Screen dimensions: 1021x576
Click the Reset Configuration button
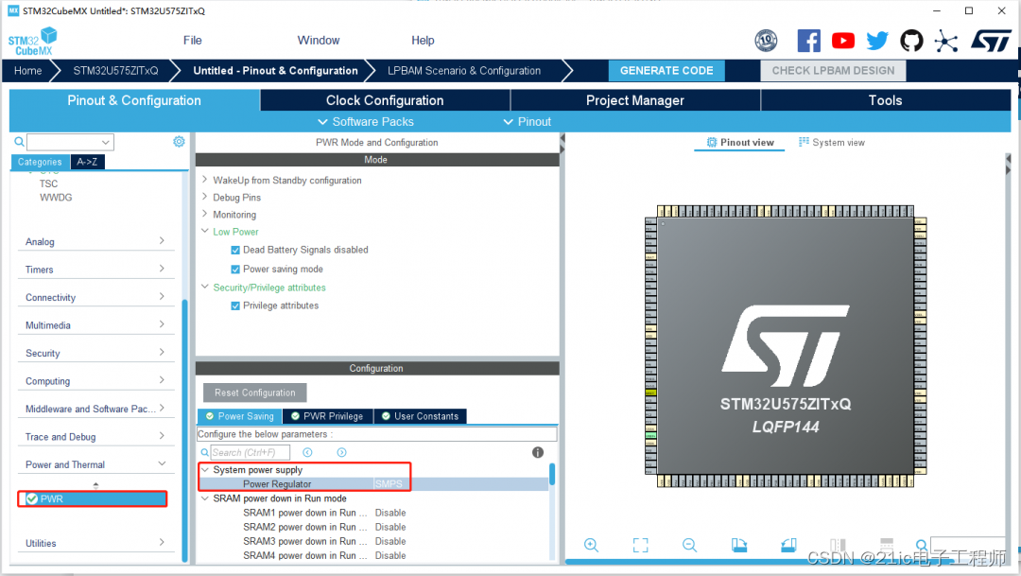[x=253, y=392]
